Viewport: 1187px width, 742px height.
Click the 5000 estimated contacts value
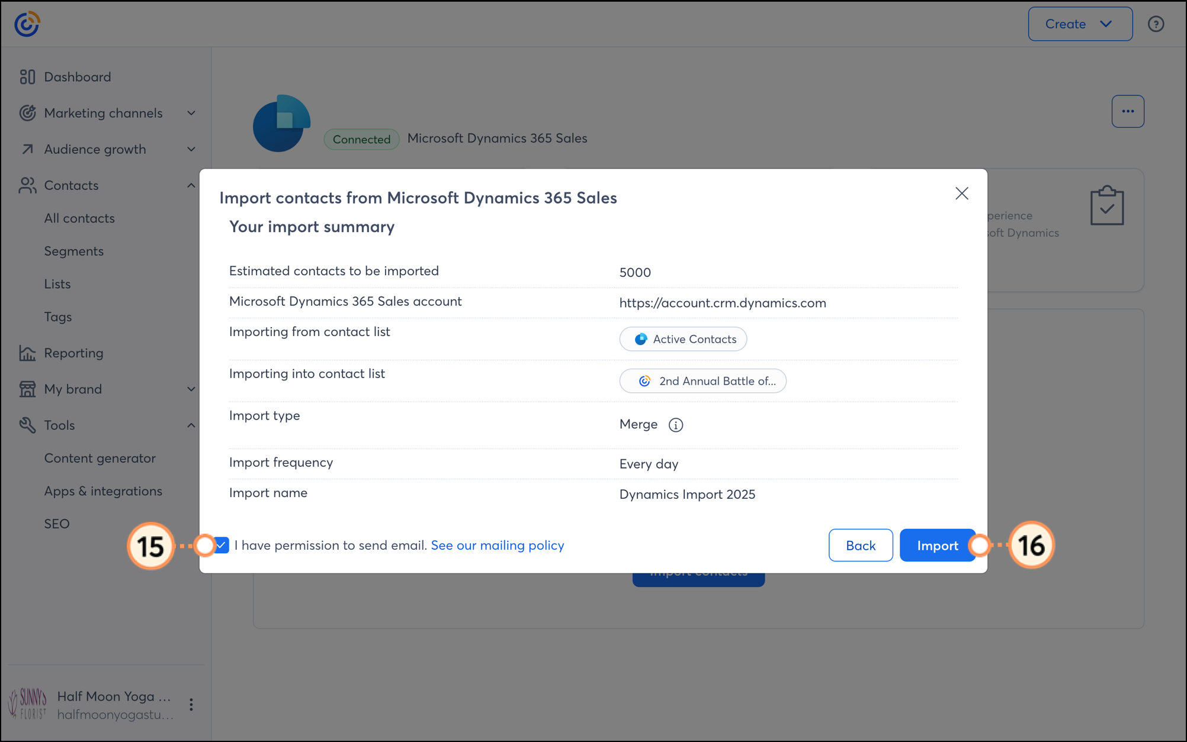point(635,273)
